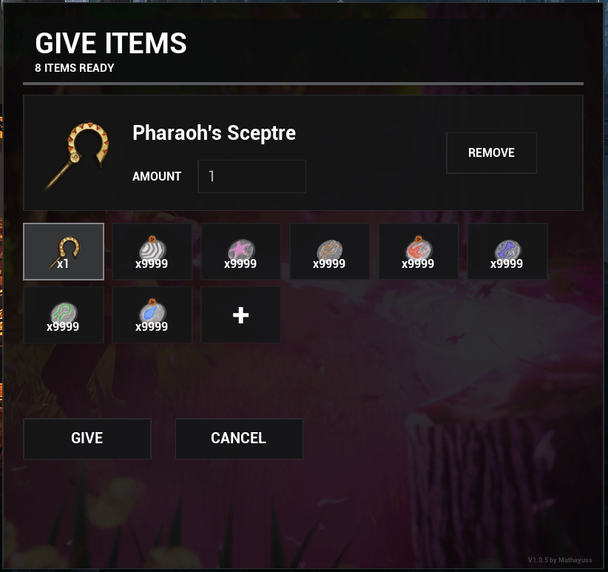Dismiss the dialog with CANCEL
Viewport: 608px width, 572px height.
pos(239,439)
